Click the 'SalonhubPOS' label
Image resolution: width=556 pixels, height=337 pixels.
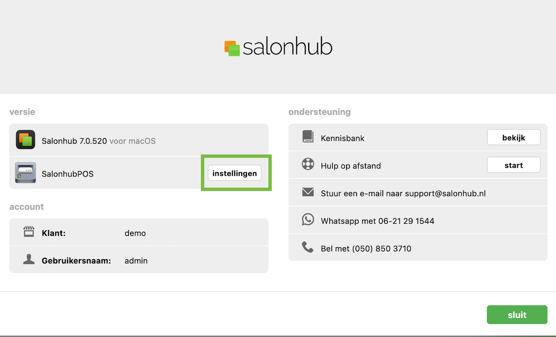pyautogui.click(x=67, y=174)
